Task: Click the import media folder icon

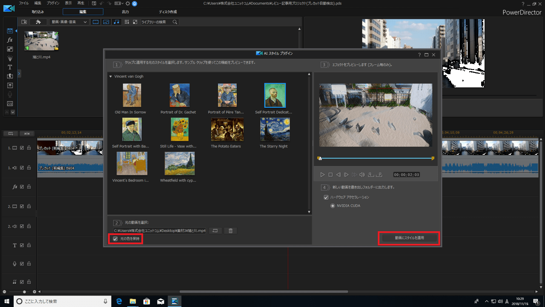Action: click(24, 22)
